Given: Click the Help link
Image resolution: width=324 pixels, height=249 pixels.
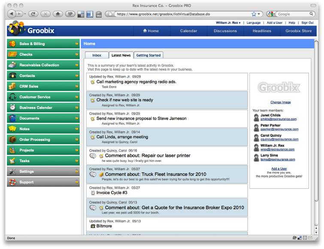Looking at the screenshot, I should click(x=292, y=23).
